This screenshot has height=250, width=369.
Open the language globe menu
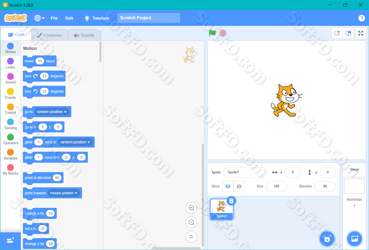click(39, 18)
